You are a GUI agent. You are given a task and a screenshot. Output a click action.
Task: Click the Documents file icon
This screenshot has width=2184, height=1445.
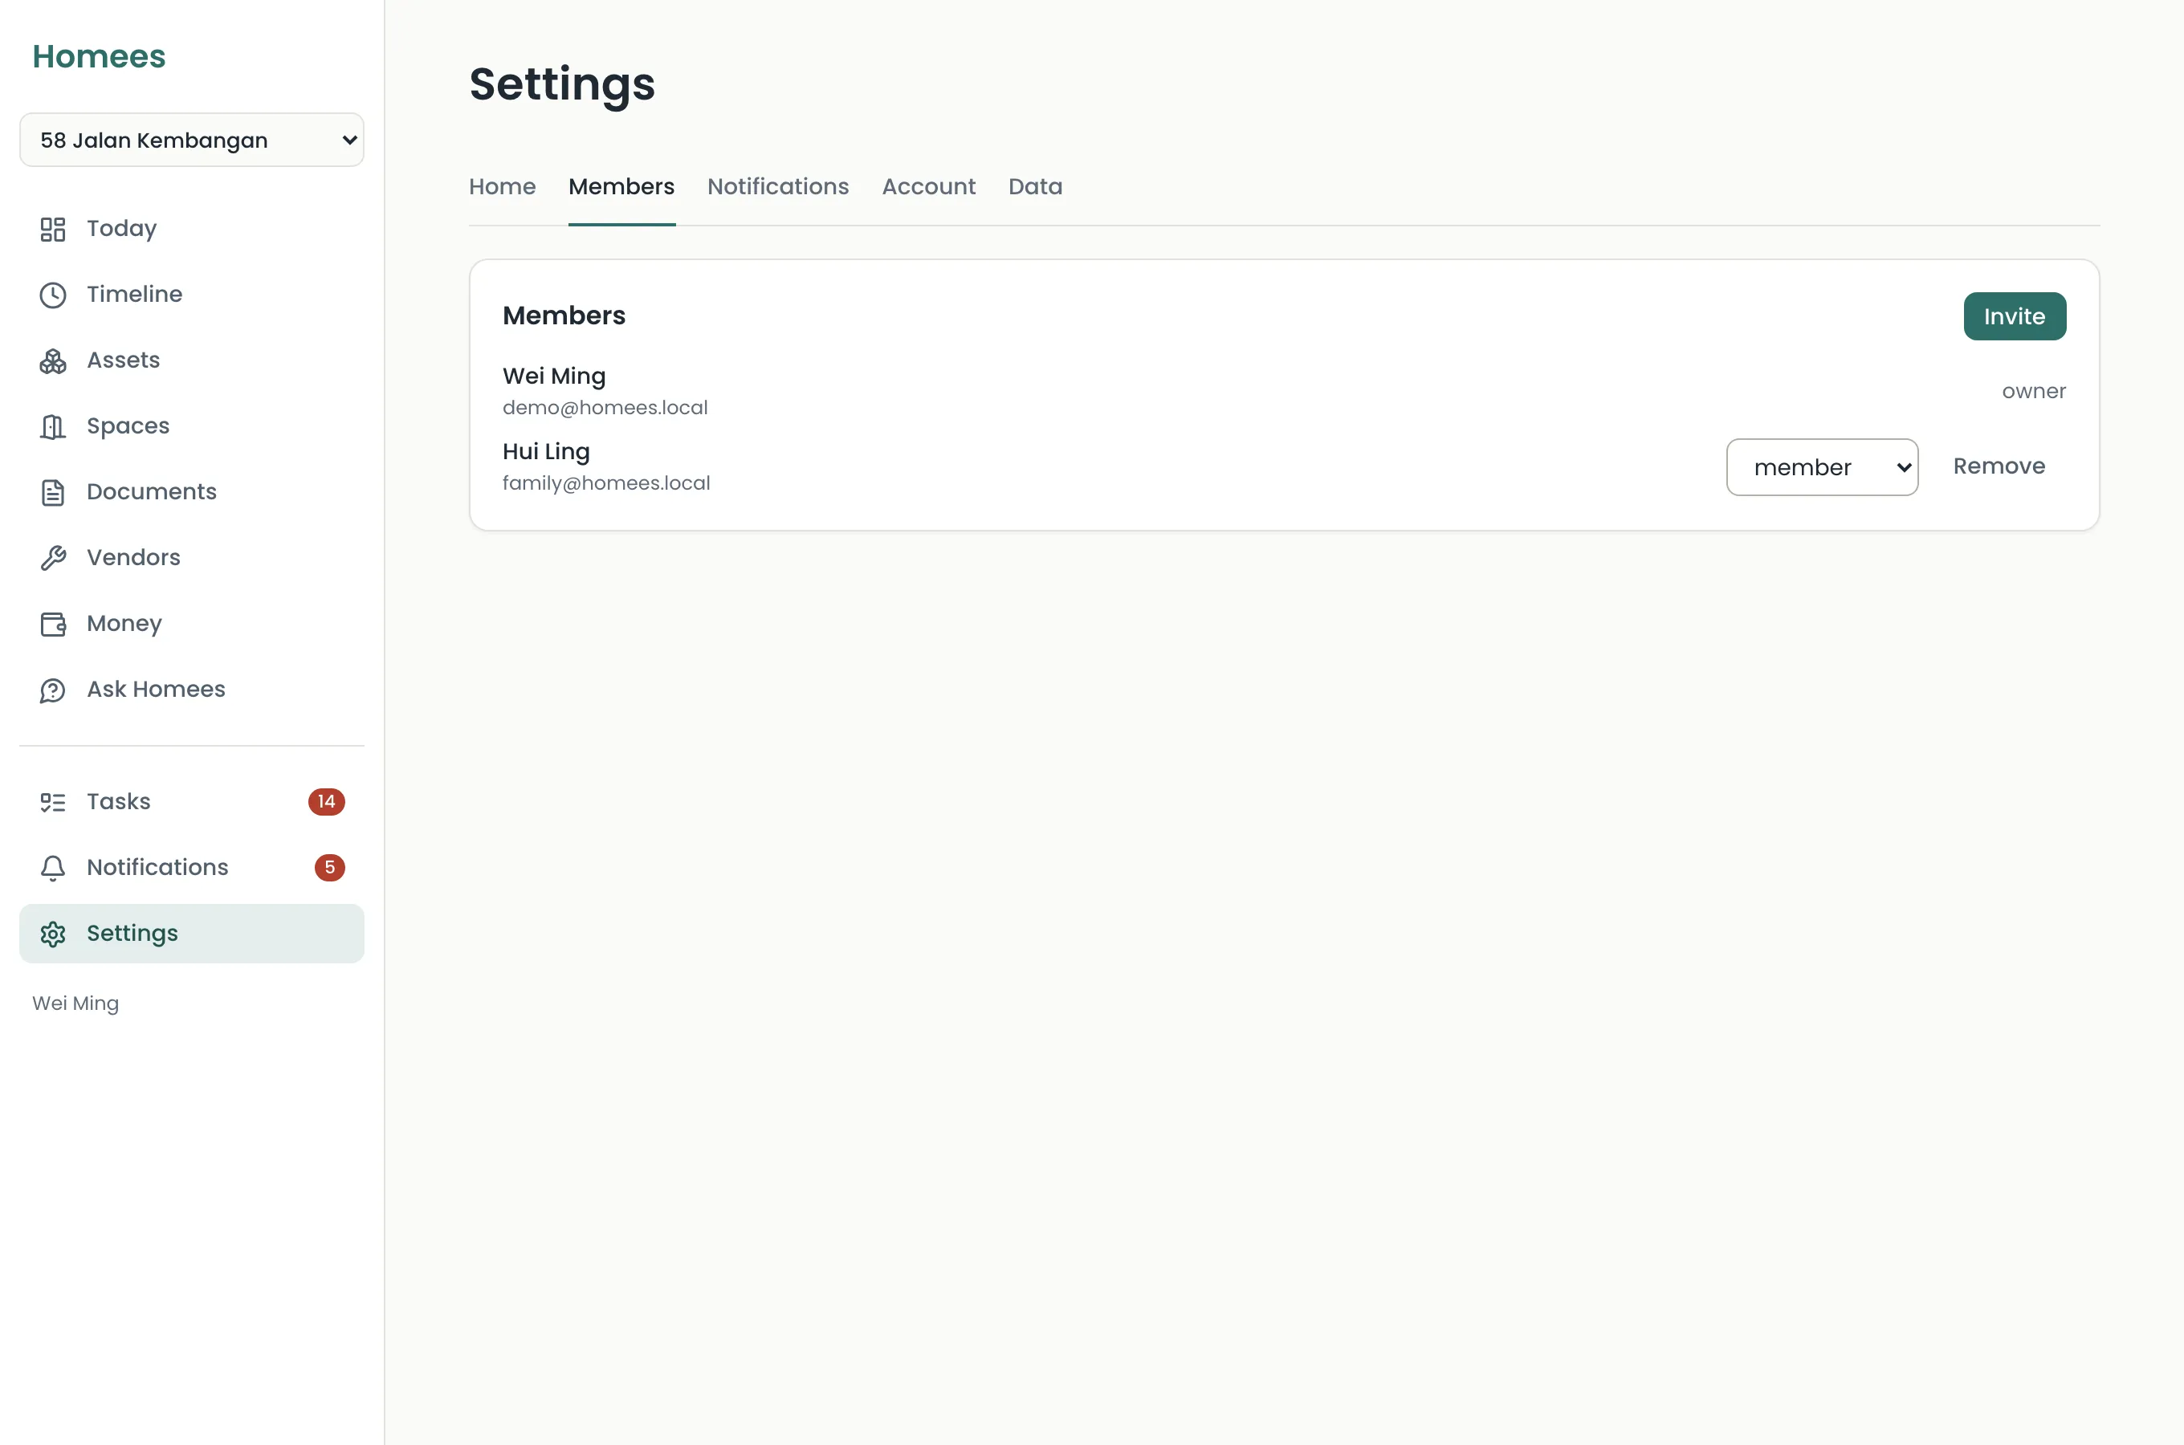[52, 493]
